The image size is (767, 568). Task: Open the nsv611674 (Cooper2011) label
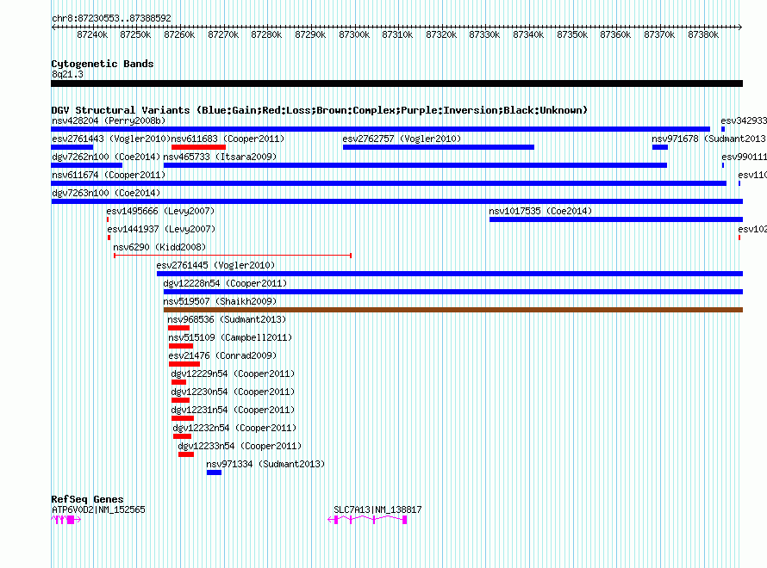point(109,175)
